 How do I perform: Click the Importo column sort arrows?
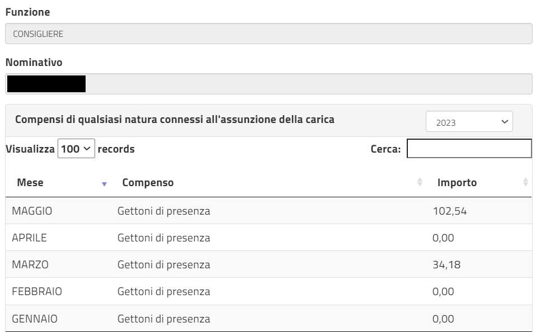(x=525, y=182)
